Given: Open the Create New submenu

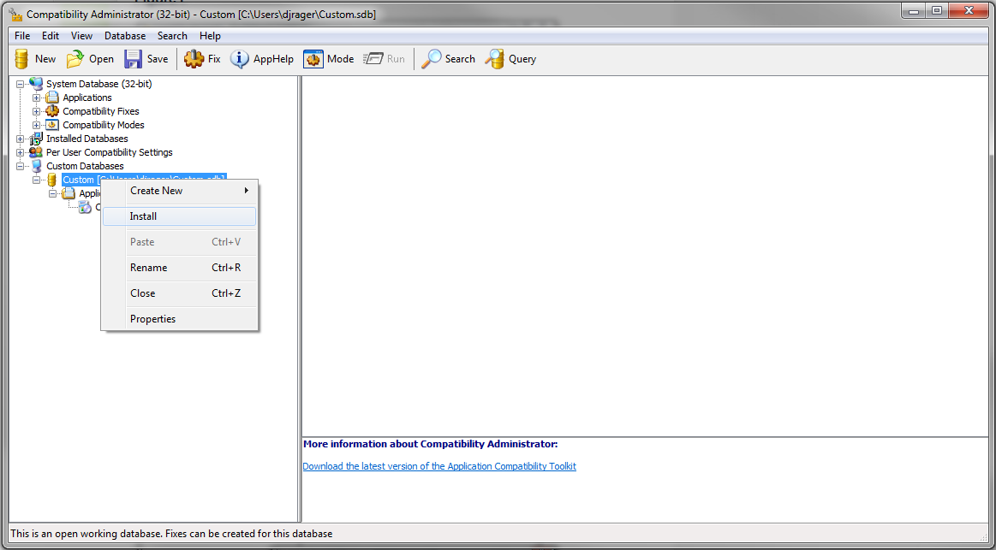Looking at the screenshot, I should tap(179, 190).
